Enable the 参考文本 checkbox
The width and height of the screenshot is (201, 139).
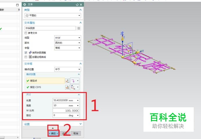pos(26,33)
